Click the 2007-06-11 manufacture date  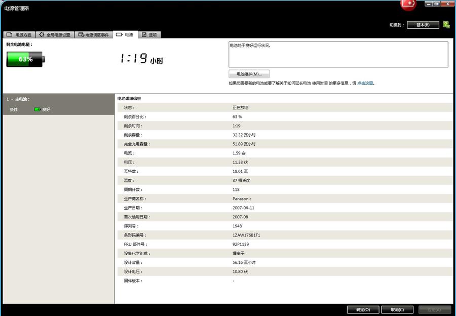pos(243,208)
